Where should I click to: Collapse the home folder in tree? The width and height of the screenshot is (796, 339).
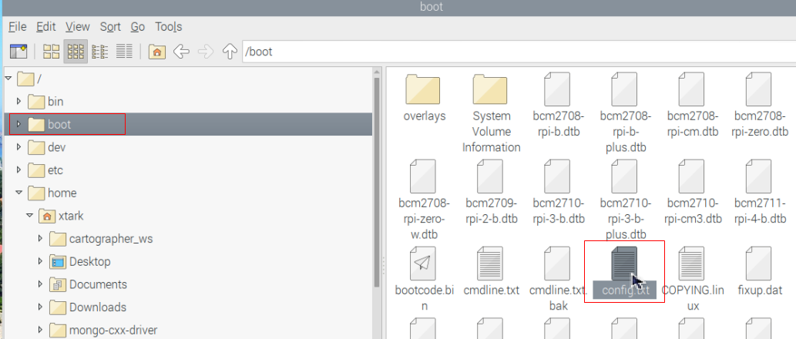[18, 193]
